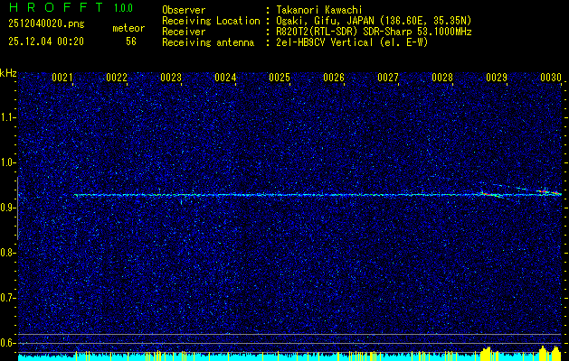Click the HROFFT program title

(x=57, y=7)
